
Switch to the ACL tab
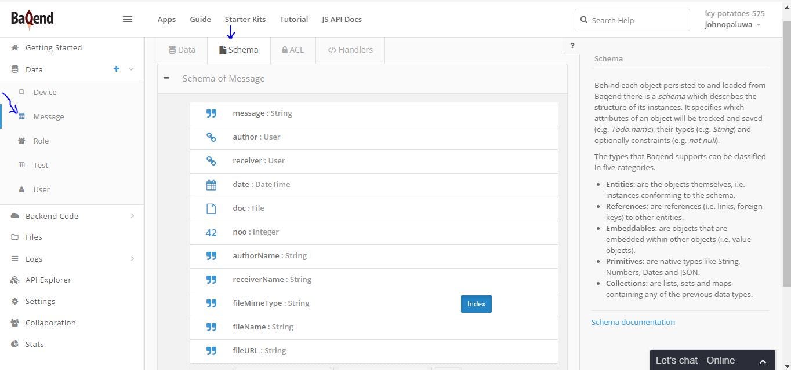(x=293, y=50)
